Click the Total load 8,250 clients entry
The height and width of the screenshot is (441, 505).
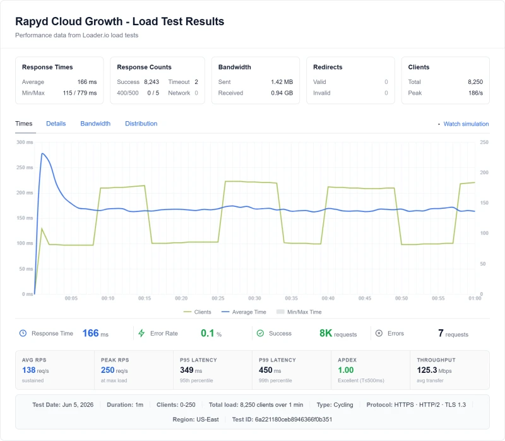[x=256, y=405]
